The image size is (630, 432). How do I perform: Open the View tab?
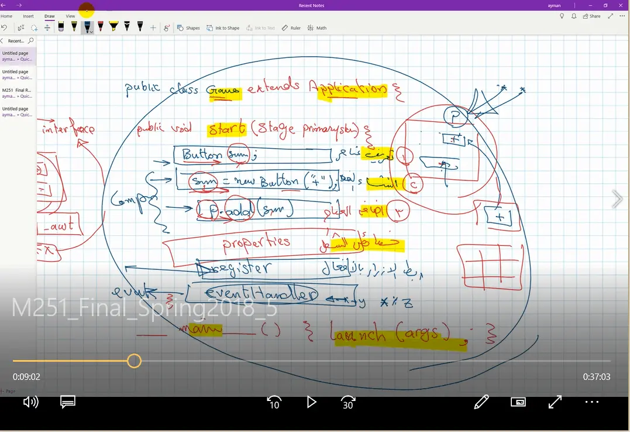click(x=70, y=16)
